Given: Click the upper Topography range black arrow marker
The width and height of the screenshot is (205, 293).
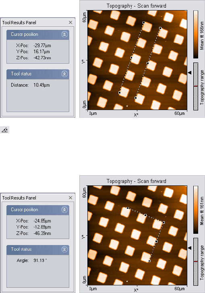Looking at the screenshot, I should pyautogui.click(x=190, y=73).
